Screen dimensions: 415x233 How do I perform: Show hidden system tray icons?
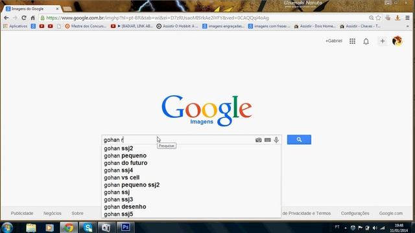[x=346, y=228]
